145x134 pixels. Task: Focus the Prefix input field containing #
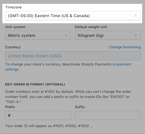38,115
